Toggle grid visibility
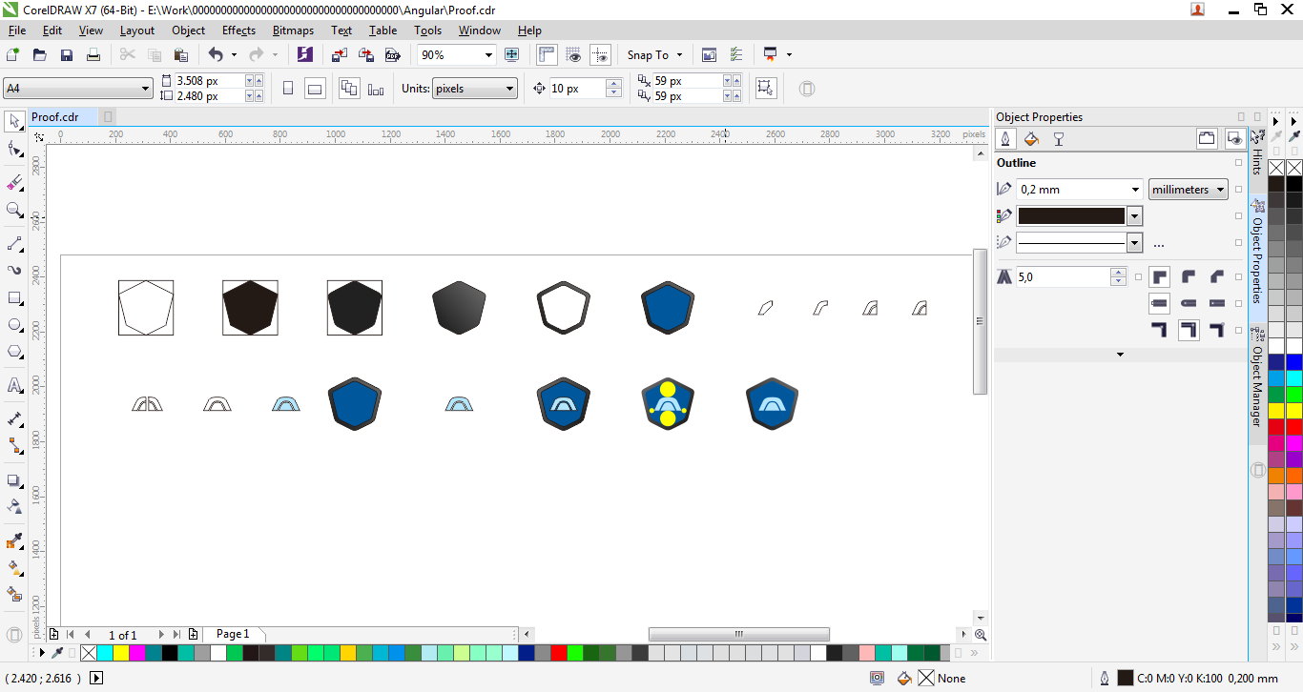Screen dimensions: 1303x692 (573, 55)
